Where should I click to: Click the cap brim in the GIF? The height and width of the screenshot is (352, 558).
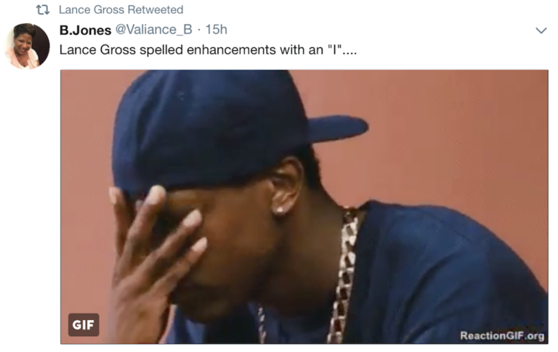point(338,128)
